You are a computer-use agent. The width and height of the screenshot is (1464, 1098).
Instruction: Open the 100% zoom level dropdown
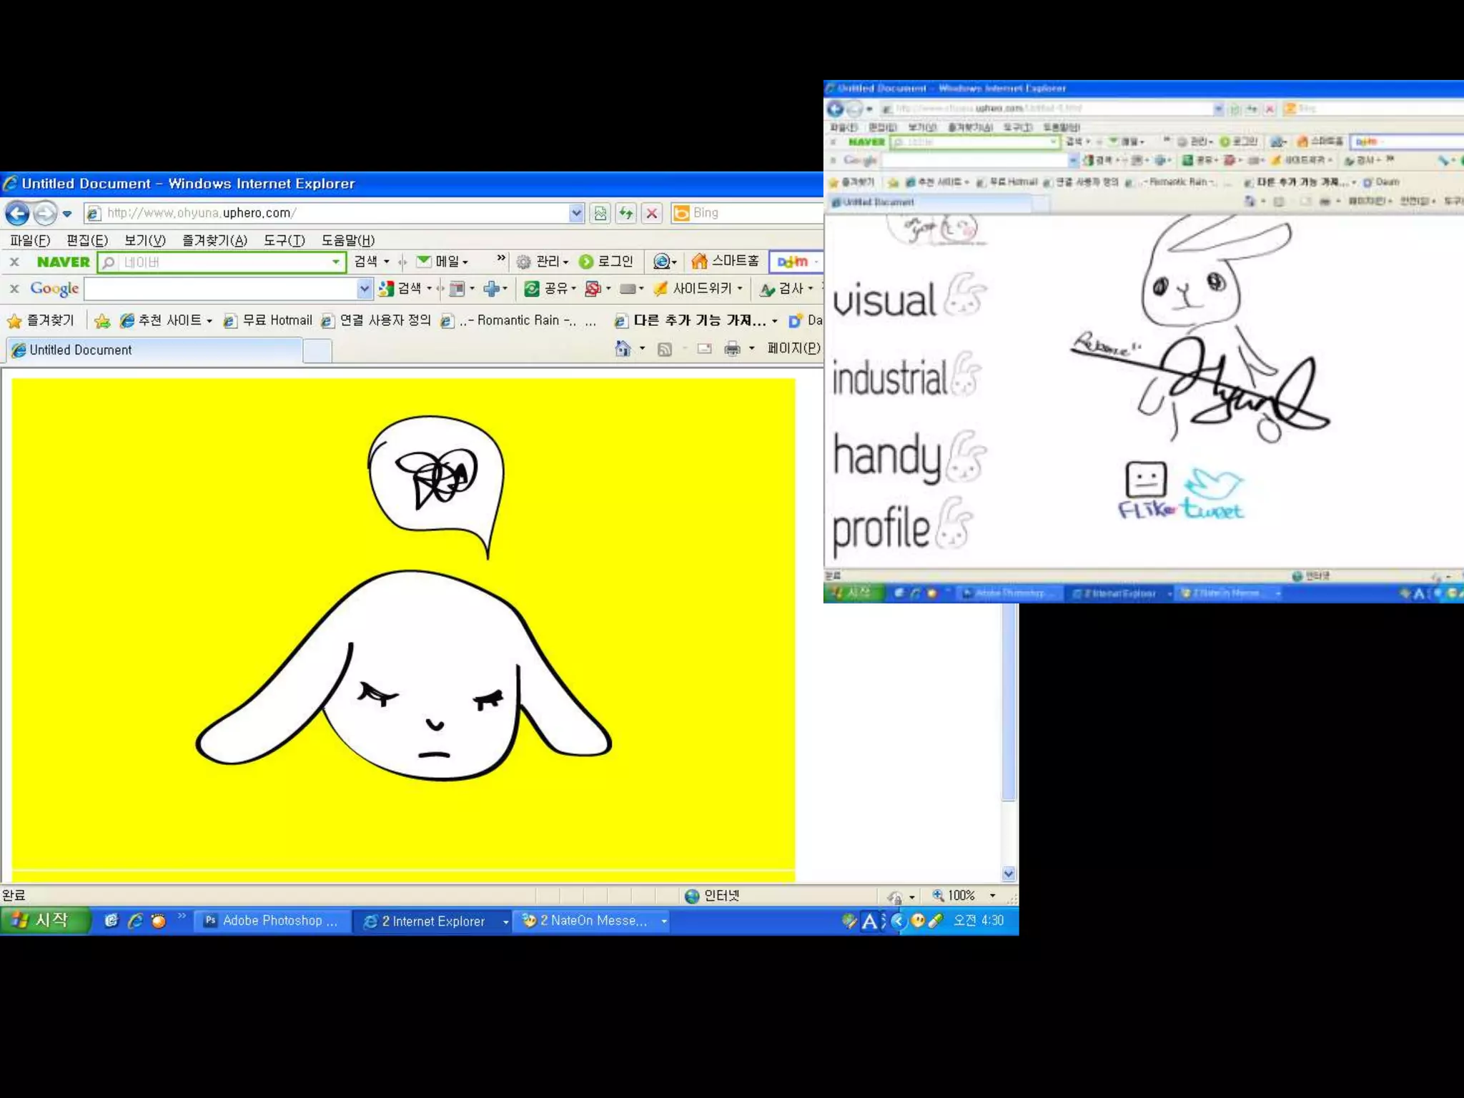tap(992, 896)
